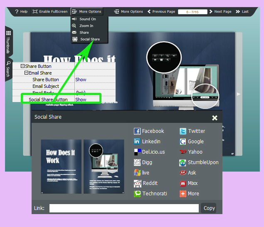Click the question mark Help icon

pos(17,12)
